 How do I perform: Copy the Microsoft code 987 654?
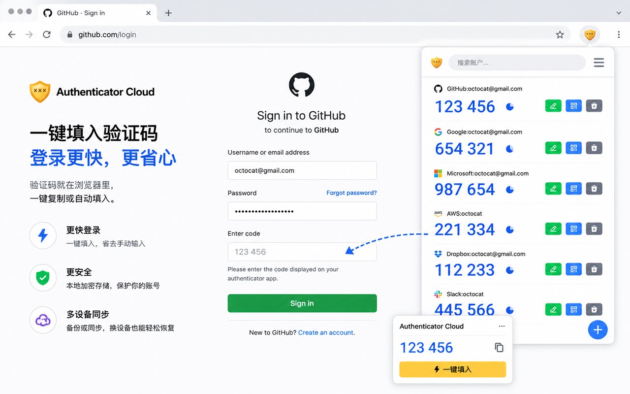click(x=465, y=189)
